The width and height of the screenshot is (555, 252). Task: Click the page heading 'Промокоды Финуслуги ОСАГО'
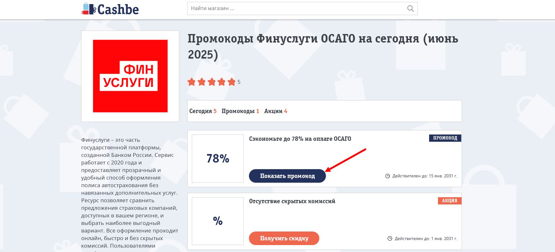click(323, 46)
